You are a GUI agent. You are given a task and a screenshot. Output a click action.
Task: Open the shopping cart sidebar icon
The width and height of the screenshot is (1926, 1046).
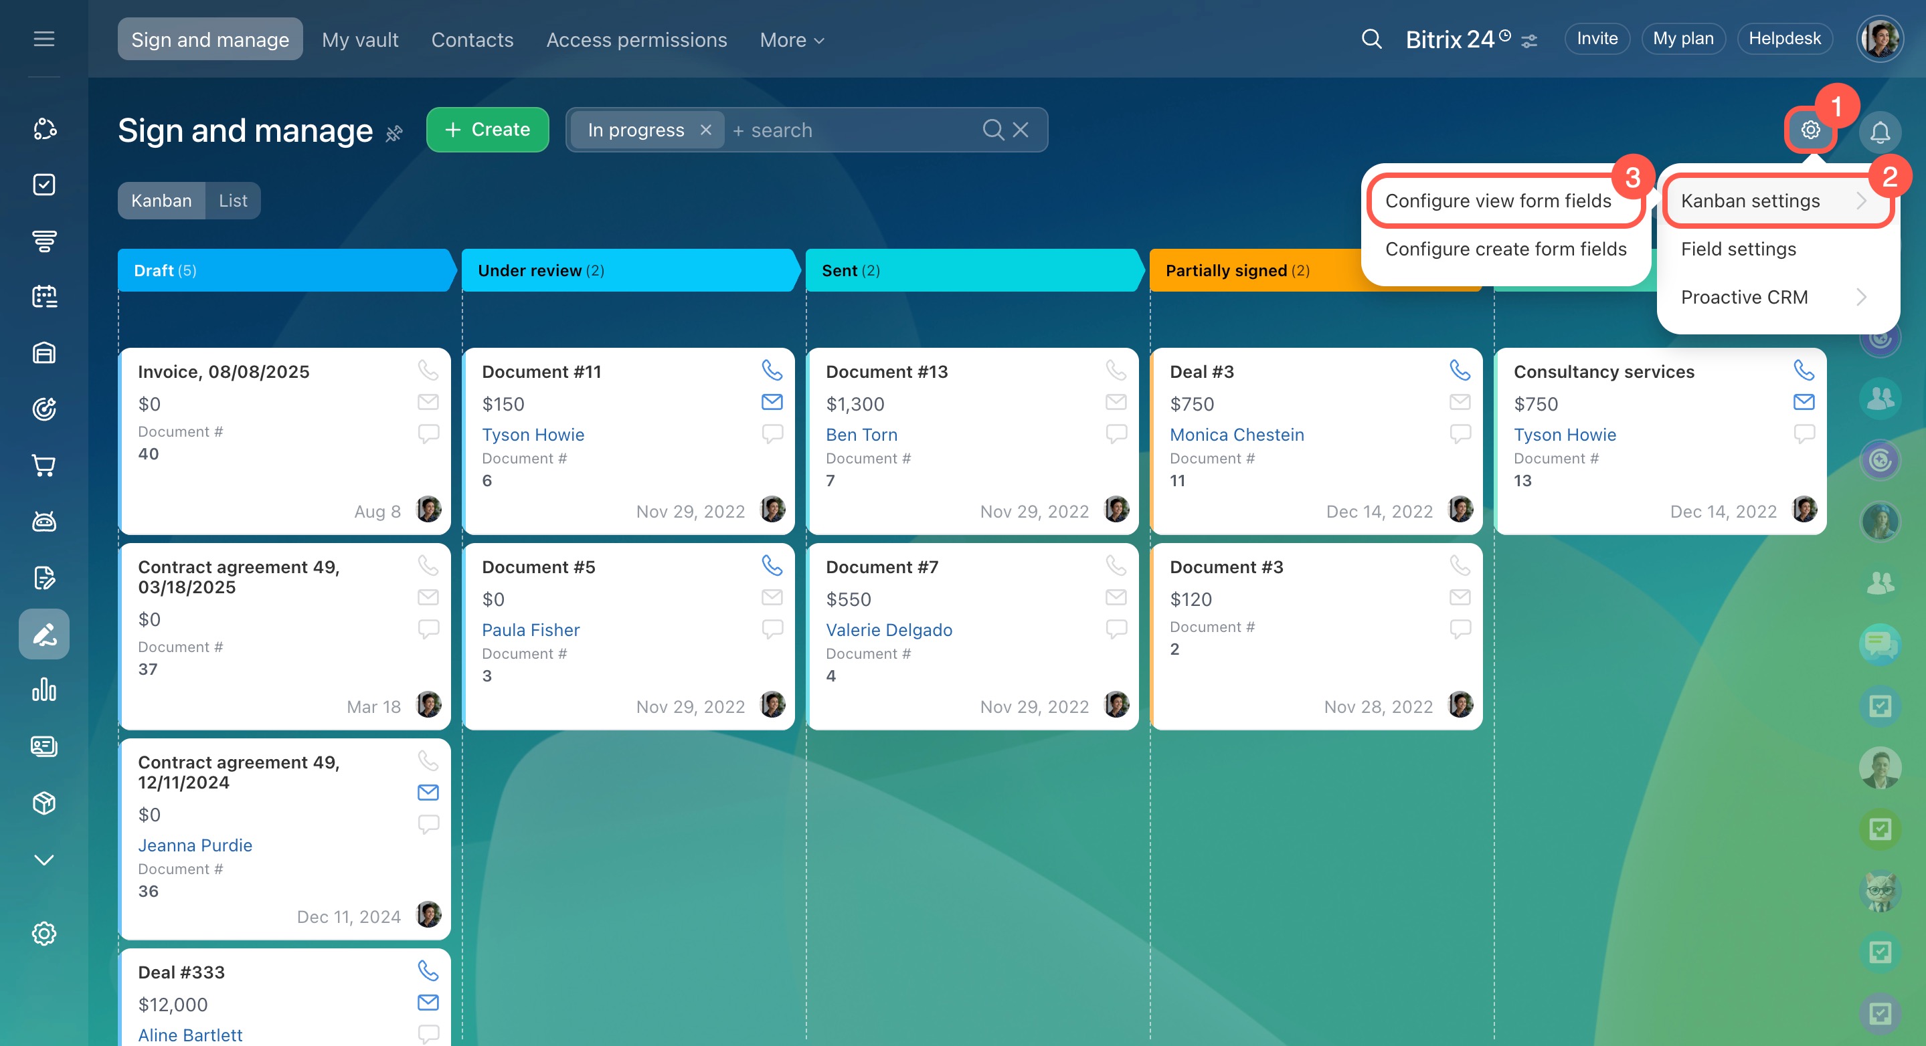tap(44, 465)
